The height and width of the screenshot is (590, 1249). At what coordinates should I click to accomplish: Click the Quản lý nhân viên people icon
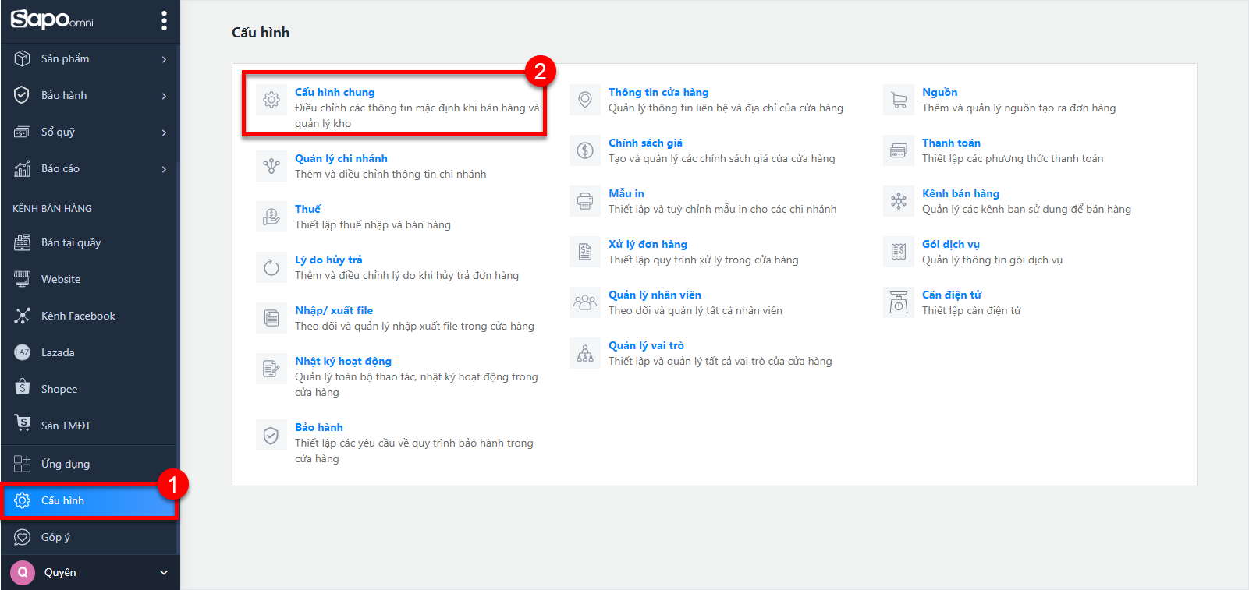coord(585,302)
